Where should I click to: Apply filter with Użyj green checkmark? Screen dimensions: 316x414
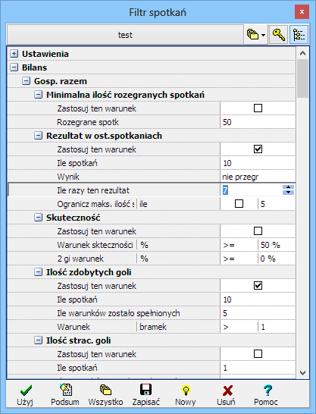coord(25,395)
